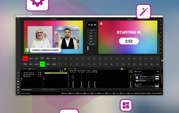Open the Fade transition dropdown arrow
Image resolution: width=179 pixels, height=113 pixels.
click(95, 33)
